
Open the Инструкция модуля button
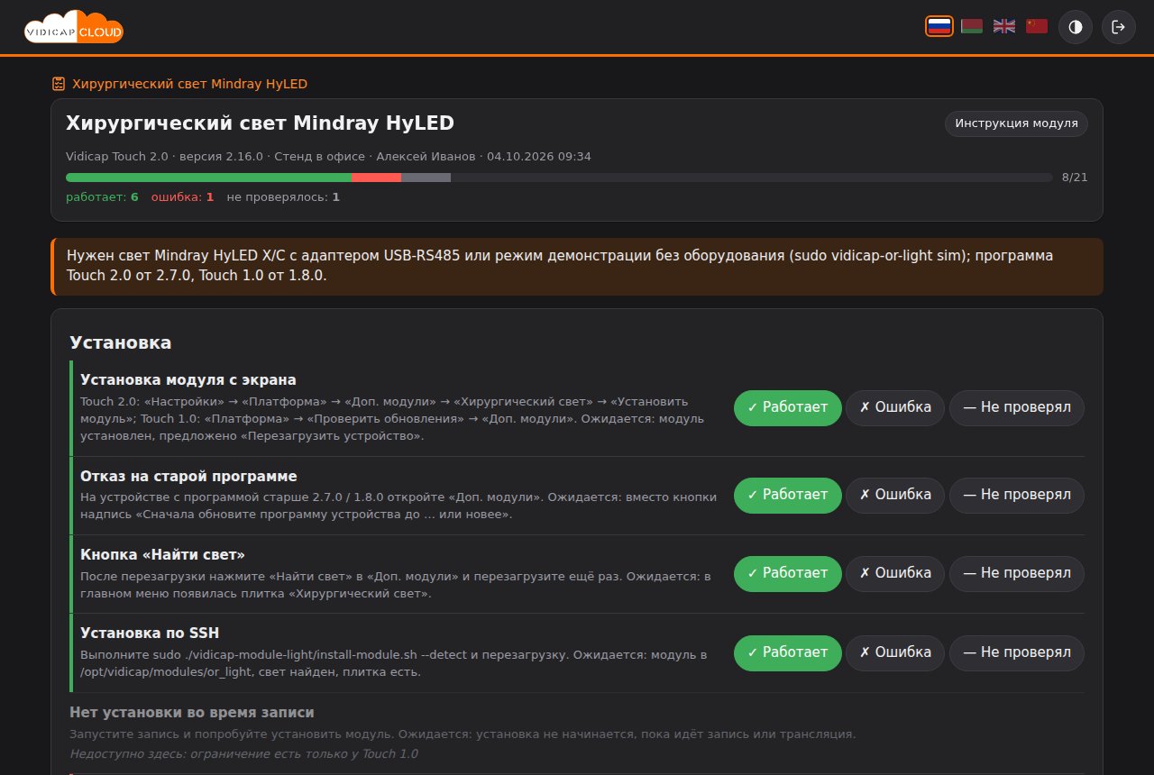1016,123
